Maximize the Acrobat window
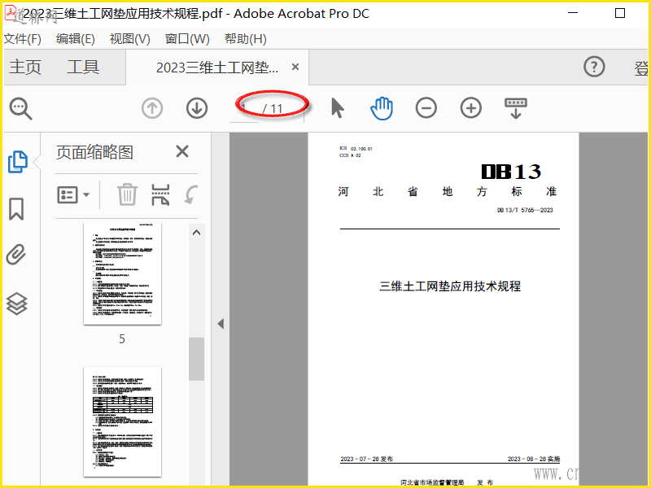 point(620,13)
